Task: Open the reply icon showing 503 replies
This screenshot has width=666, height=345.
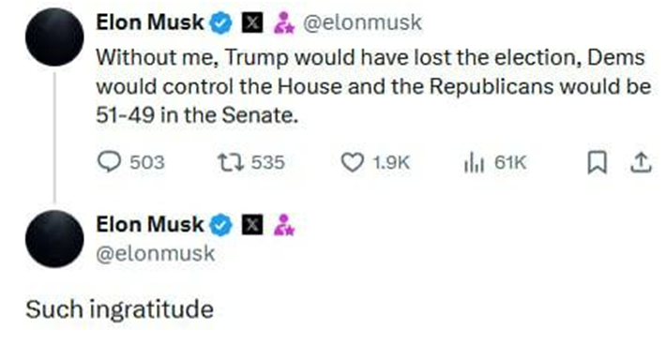Action: point(110,162)
